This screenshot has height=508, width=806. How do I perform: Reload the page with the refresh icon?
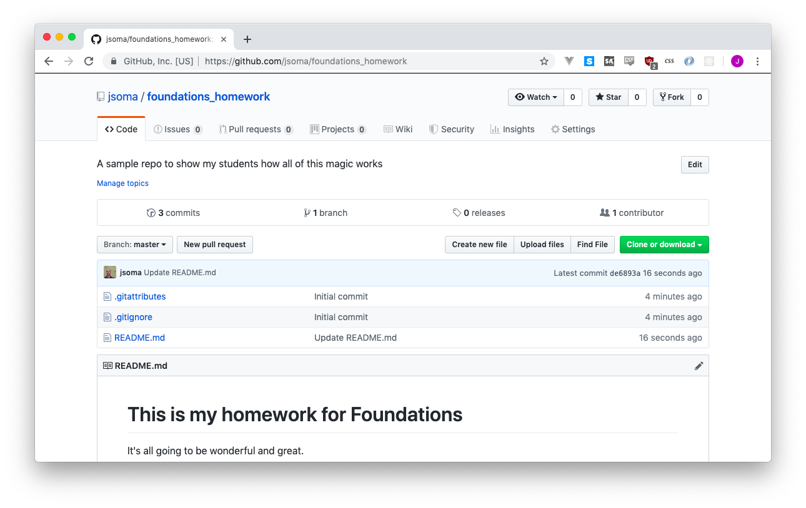pos(89,61)
